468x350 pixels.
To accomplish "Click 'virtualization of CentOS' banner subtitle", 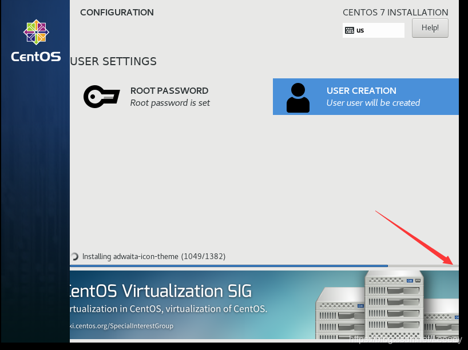I will [216, 308].
